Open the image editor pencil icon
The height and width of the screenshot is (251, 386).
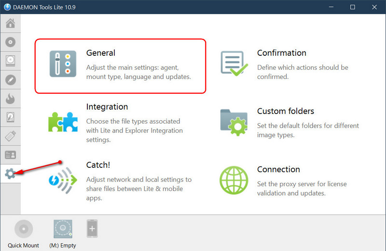[x=10, y=80]
